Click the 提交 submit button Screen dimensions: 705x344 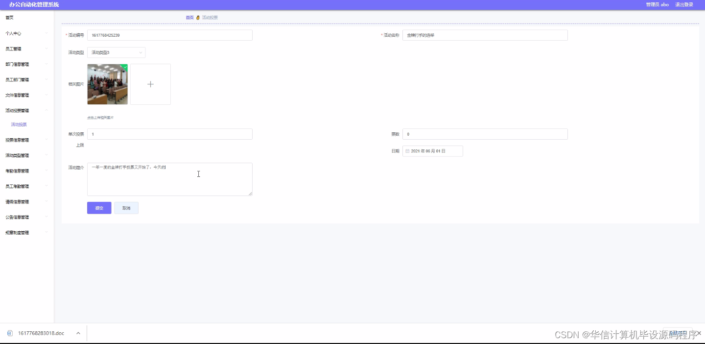click(x=99, y=208)
